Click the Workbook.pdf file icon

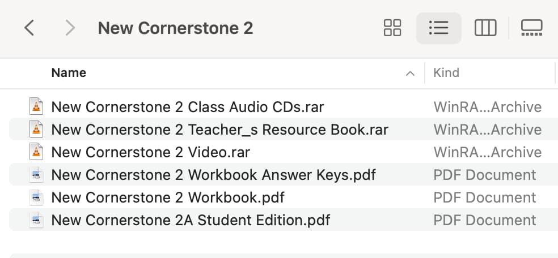click(x=36, y=197)
